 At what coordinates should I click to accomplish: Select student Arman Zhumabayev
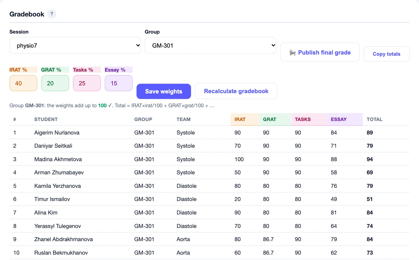click(x=59, y=173)
